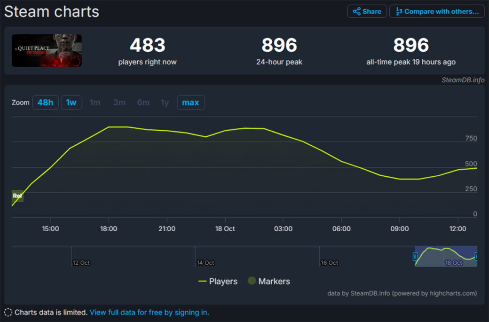Click data by SteamDB.info highcharts credit
Viewport: 489px width, 322px height.
tap(402, 293)
